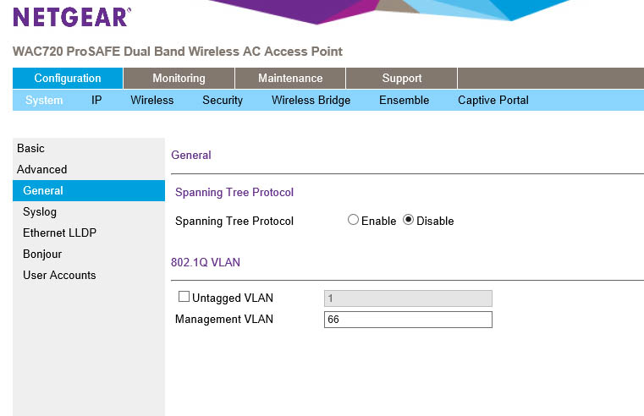Go to the Security submenu
Image resolution: width=644 pixels, height=416 pixels.
(223, 100)
